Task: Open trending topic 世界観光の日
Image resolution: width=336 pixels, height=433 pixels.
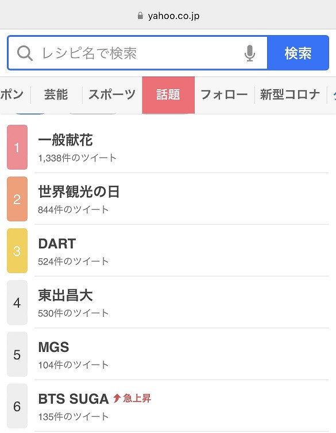Action: point(182,199)
